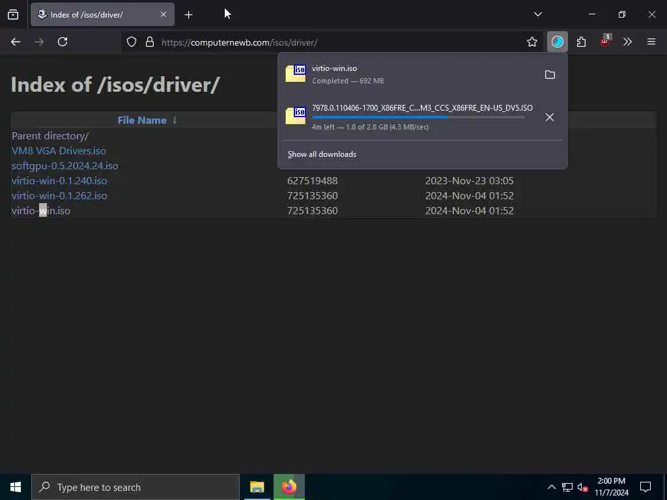Open Firefox View pinned tab icon
The height and width of the screenshot is (500, 667).
pos(13,14)
